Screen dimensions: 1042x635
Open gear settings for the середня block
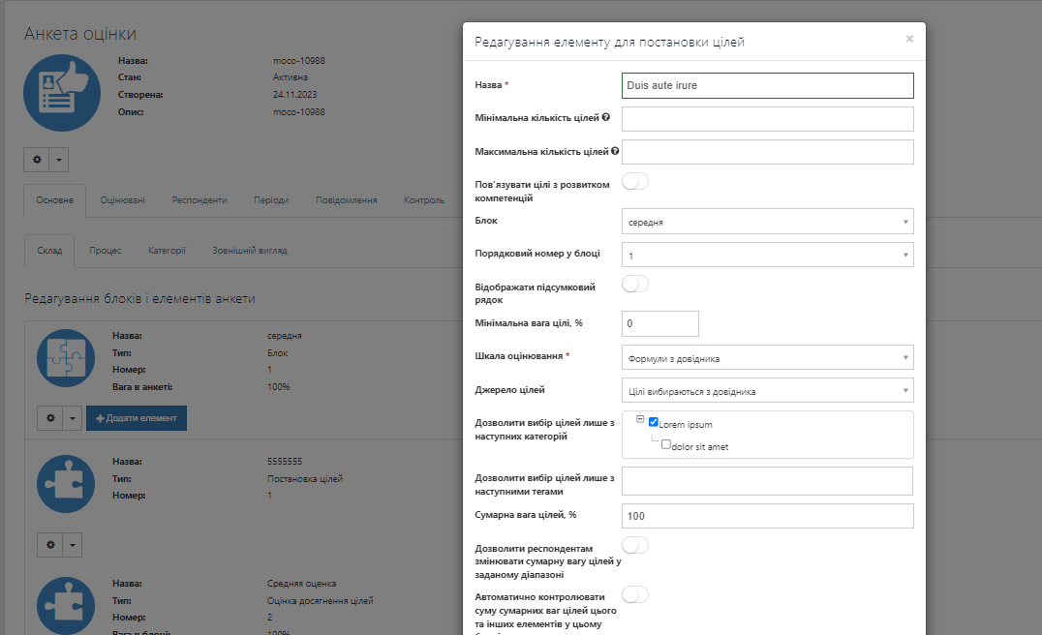point(49,418)
